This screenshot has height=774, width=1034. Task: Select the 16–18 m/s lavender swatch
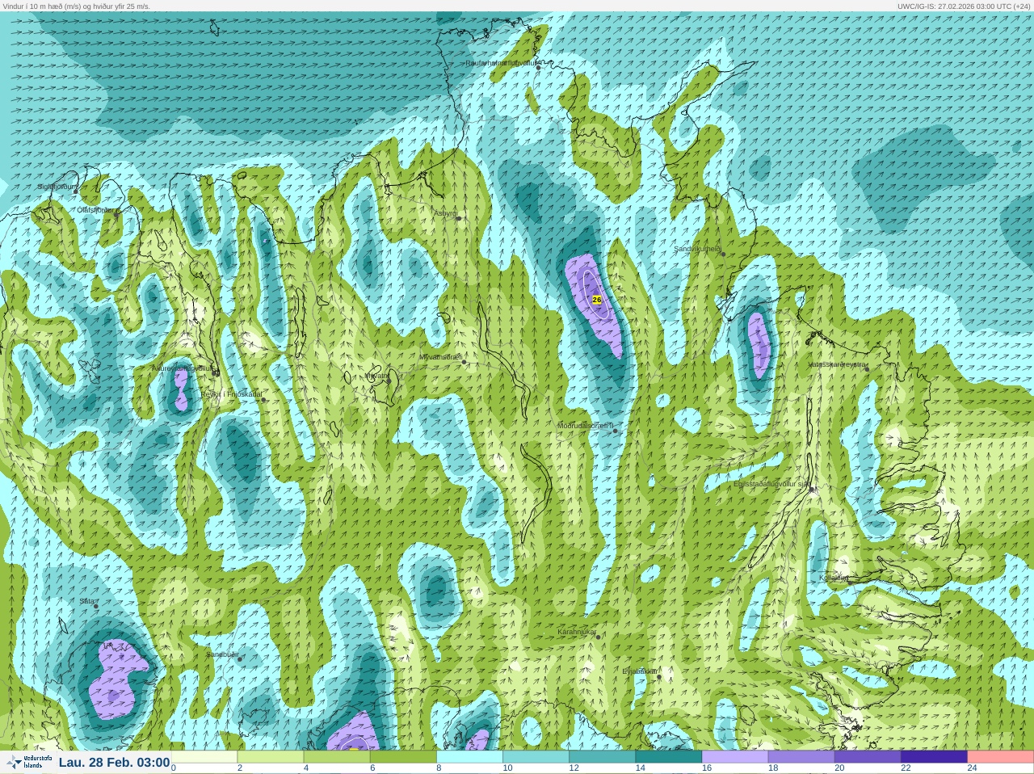tap(735, 757)
